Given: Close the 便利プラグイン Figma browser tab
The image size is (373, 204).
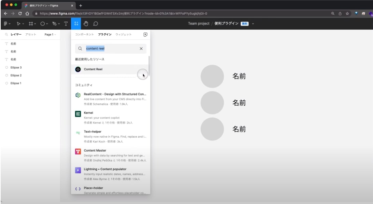Looking at the screenshot, I should point(72,5).
